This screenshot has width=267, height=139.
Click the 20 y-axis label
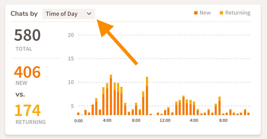tap(70, 35)
